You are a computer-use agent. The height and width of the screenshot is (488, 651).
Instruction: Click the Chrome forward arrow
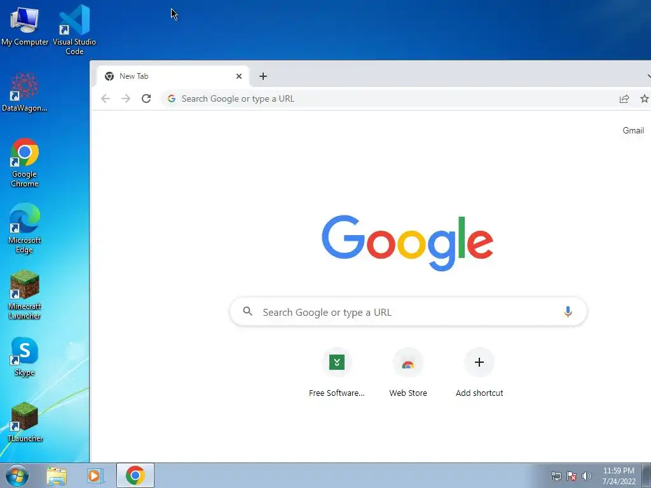(126, 98)
